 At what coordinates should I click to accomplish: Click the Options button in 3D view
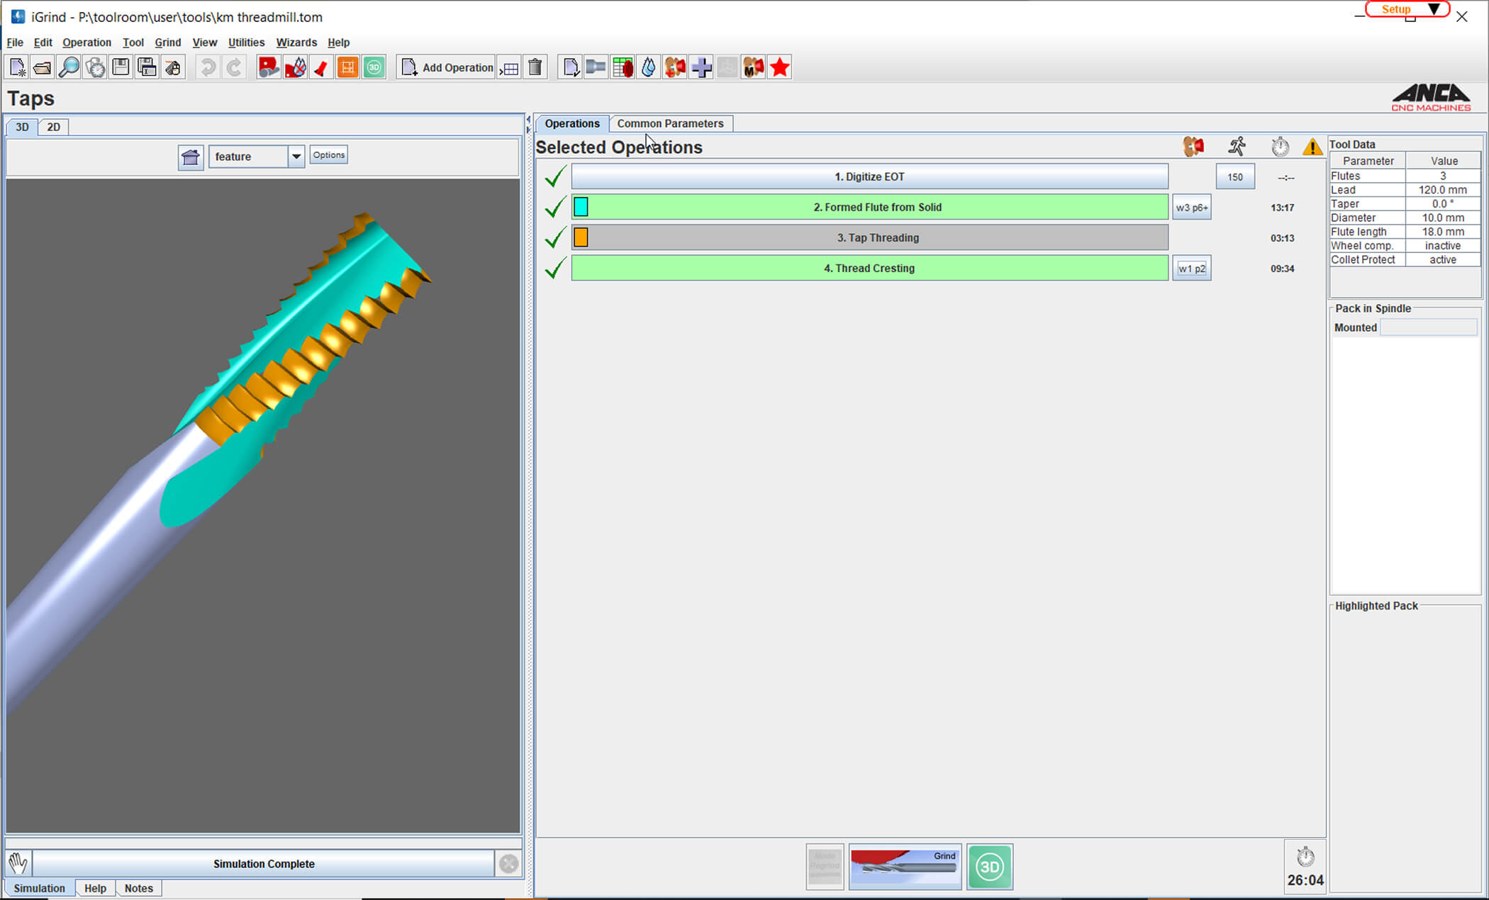click(328, 155)
